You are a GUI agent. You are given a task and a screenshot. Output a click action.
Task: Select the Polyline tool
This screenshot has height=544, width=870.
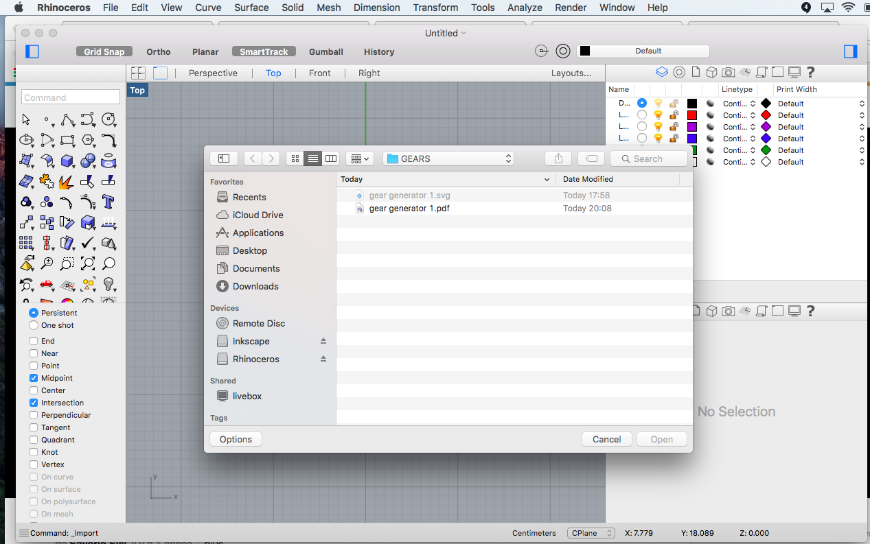67,120
